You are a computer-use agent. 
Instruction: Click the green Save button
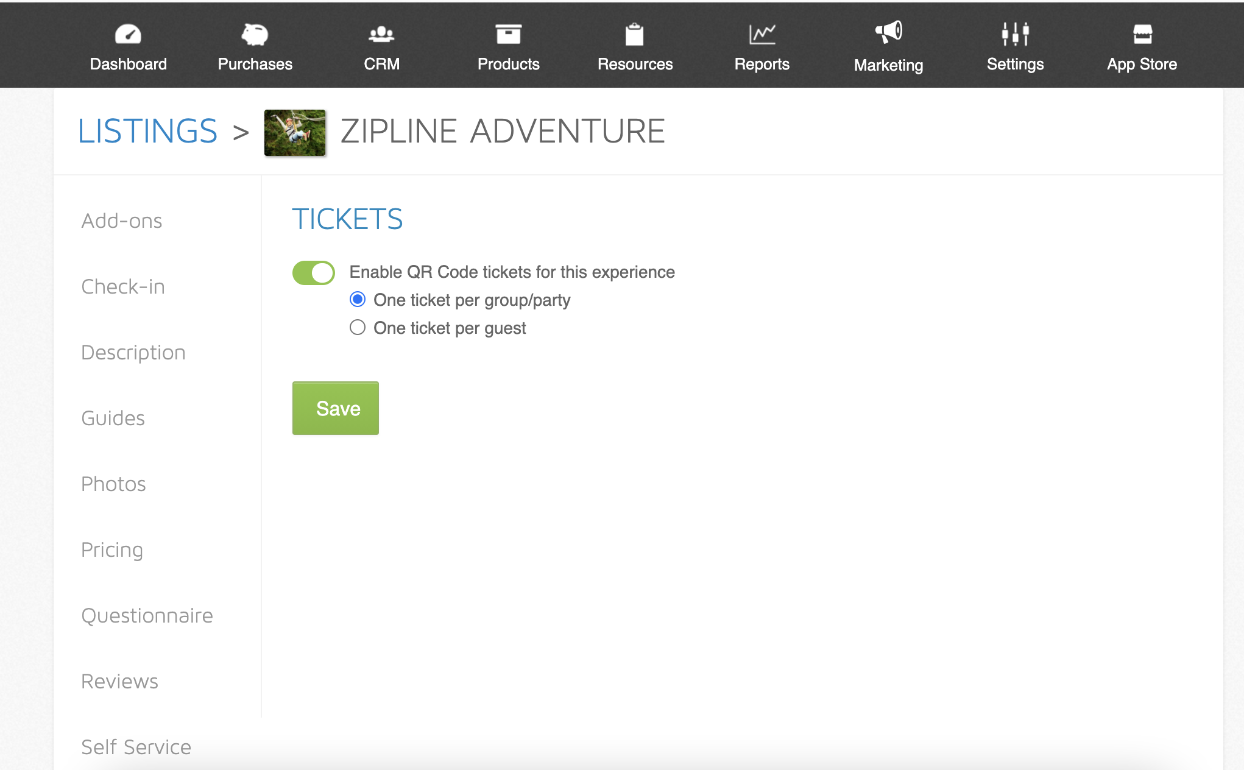point(336,408)
